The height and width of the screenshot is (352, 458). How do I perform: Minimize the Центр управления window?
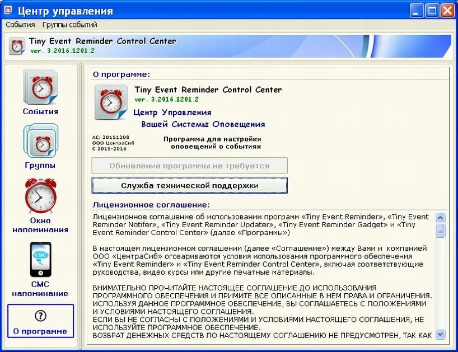coord(417,11)
